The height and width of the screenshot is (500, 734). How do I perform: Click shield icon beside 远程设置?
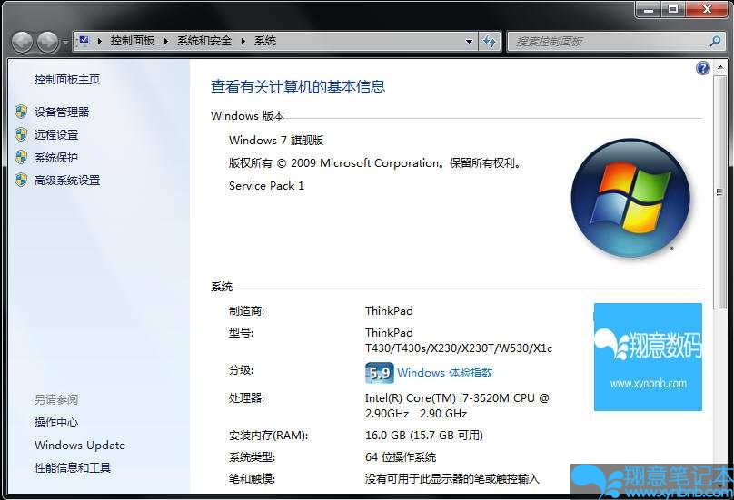tap(21, 134)
